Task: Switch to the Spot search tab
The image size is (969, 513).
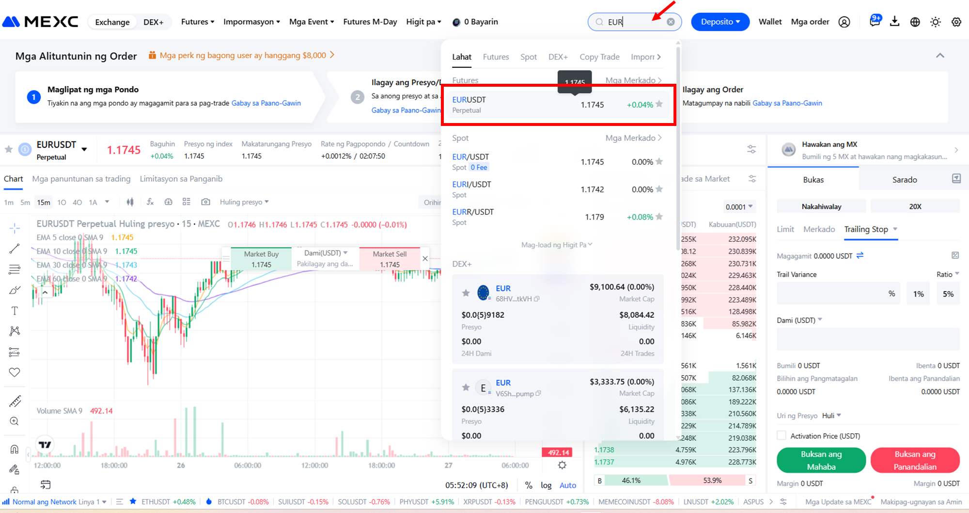Action: pos(528,57)
